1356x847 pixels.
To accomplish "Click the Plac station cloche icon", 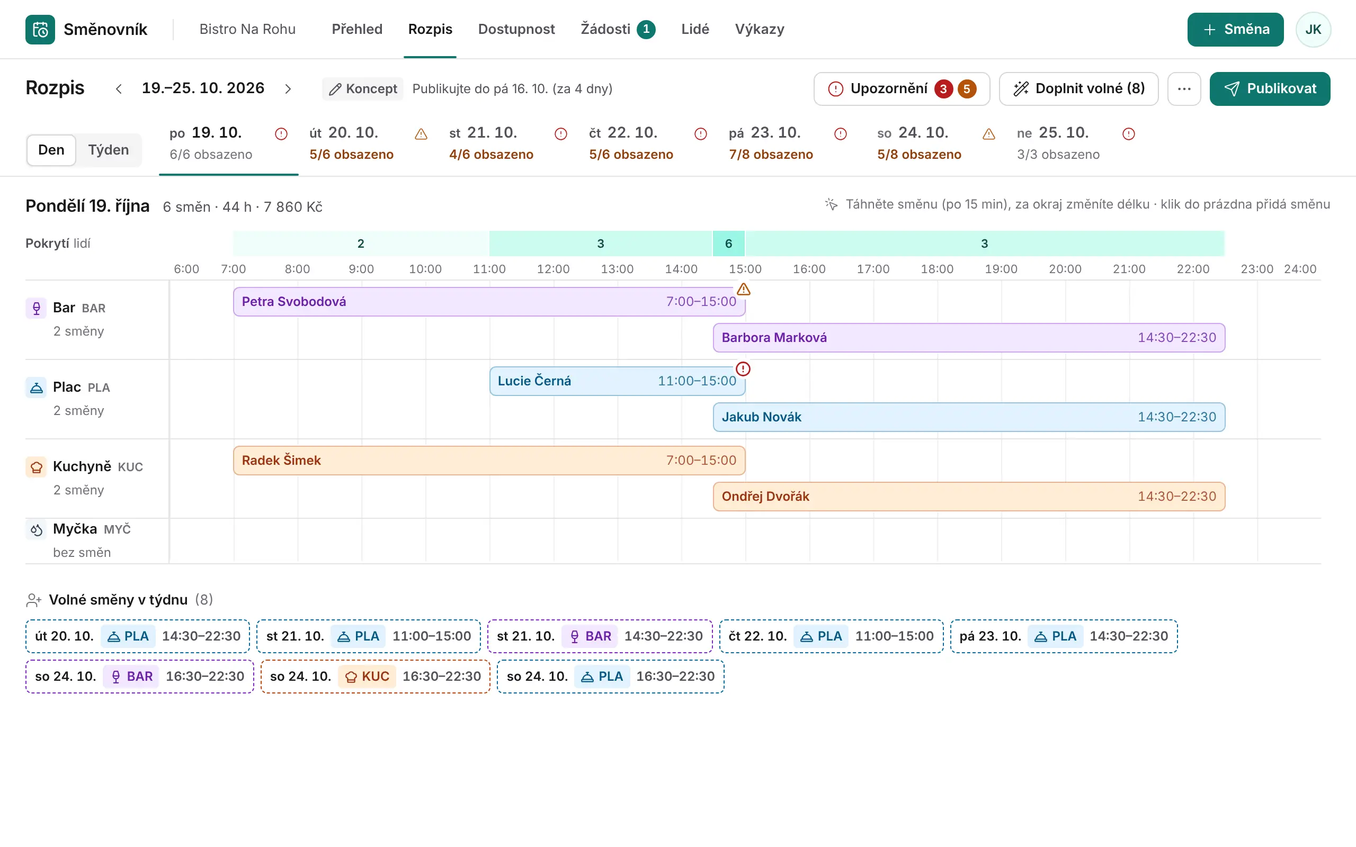I will point(37,388).
